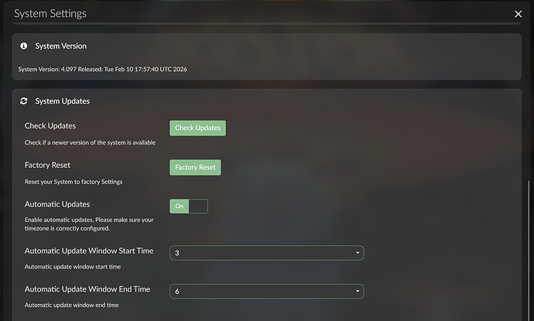
Task: Click the timezone notice under Automatic Updates
Action: pyautogui.click(x=89, y=224)
